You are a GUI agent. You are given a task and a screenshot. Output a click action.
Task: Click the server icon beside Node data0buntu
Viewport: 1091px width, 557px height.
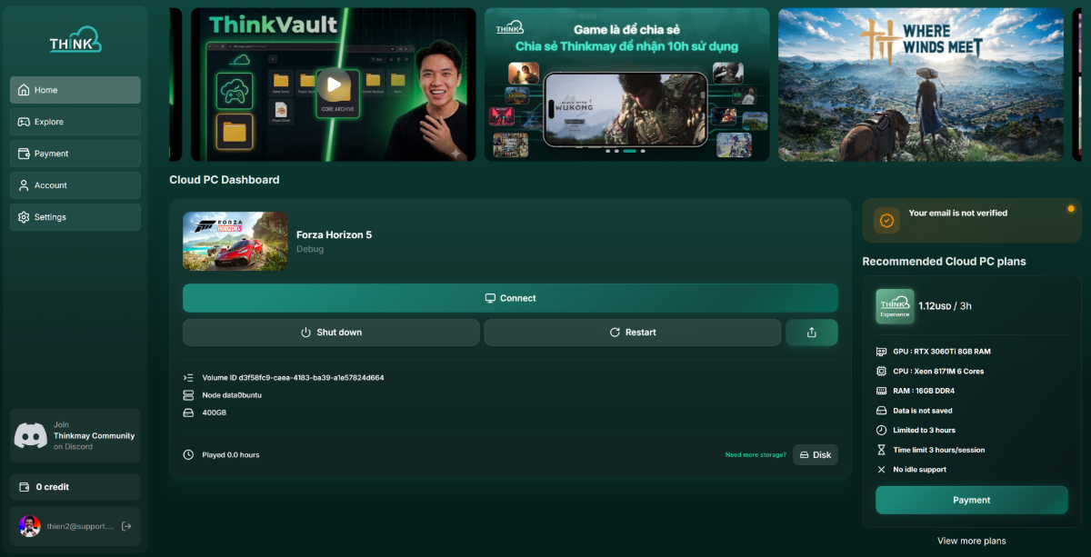[x=188, y=395]
